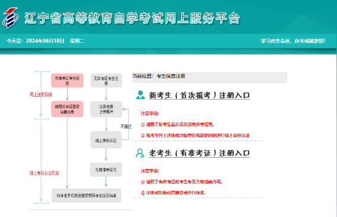
Task: Click the 辽宁省高等教育自学考试网上服务平台 title
Action: tap(132, 18)
